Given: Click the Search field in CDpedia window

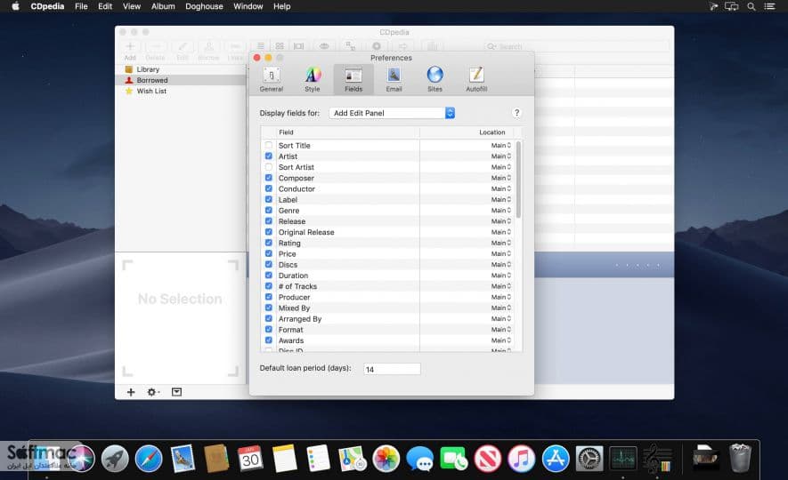Looking at the screenshot, I should [576, 46].
